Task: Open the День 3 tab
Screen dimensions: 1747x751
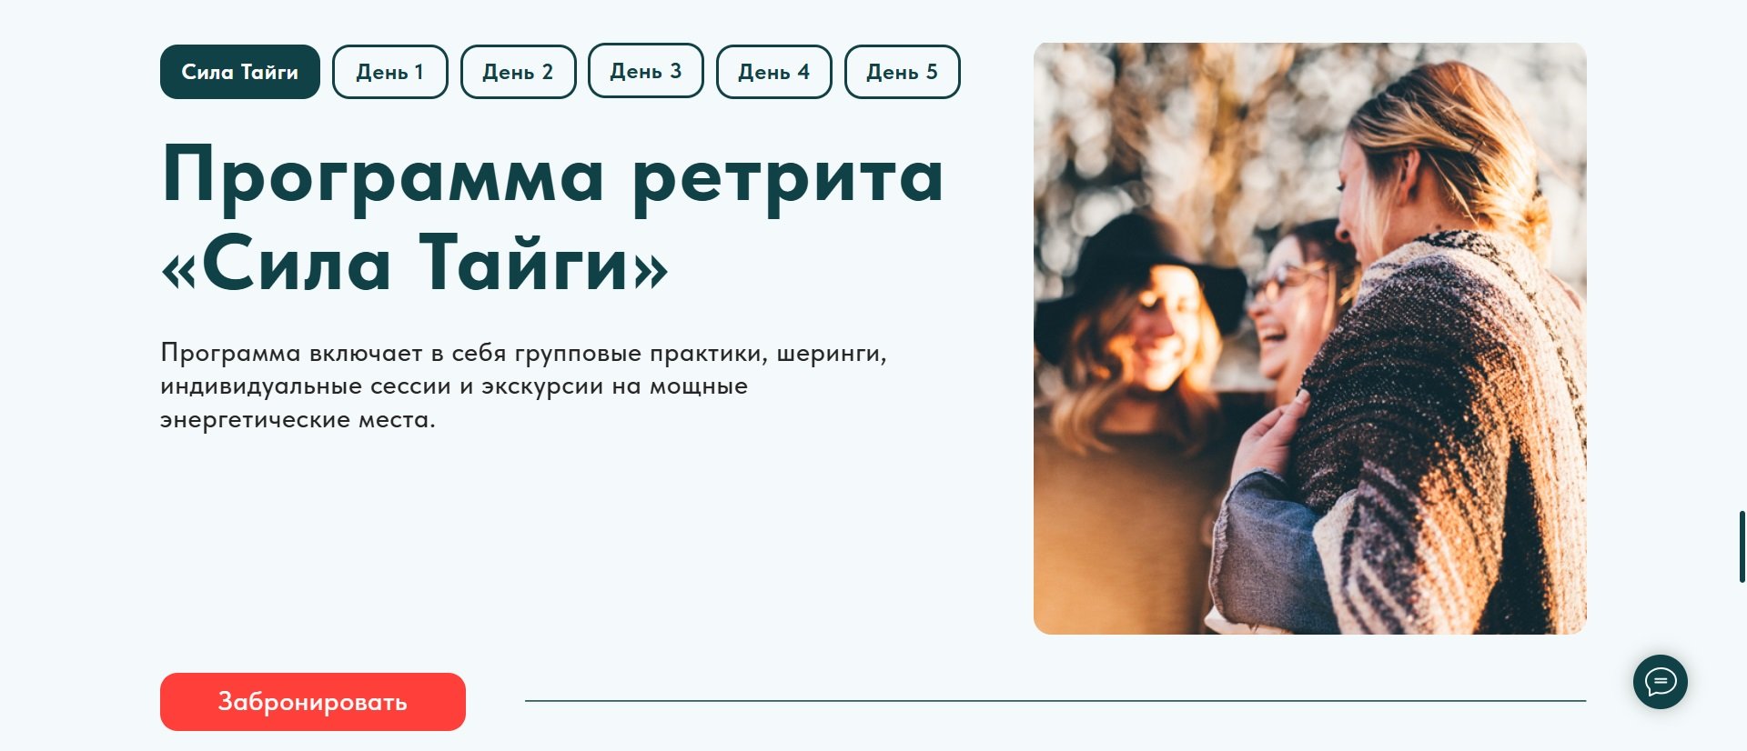Action: click(646, 71)
